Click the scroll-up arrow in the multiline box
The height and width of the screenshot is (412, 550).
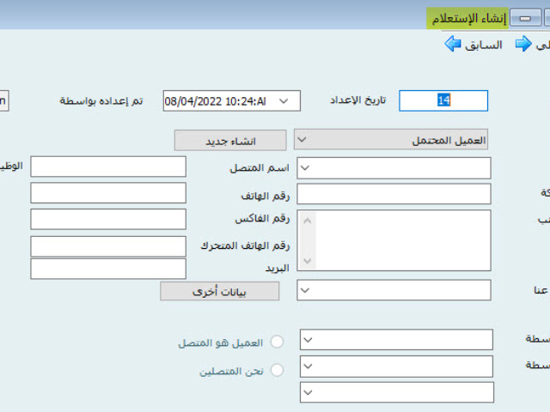[x=309, y=219]
